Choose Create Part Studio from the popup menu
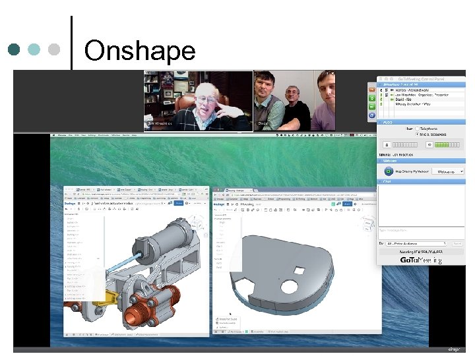Image resolution: width=475 pixels, height=356 pixels. (227, 319)
